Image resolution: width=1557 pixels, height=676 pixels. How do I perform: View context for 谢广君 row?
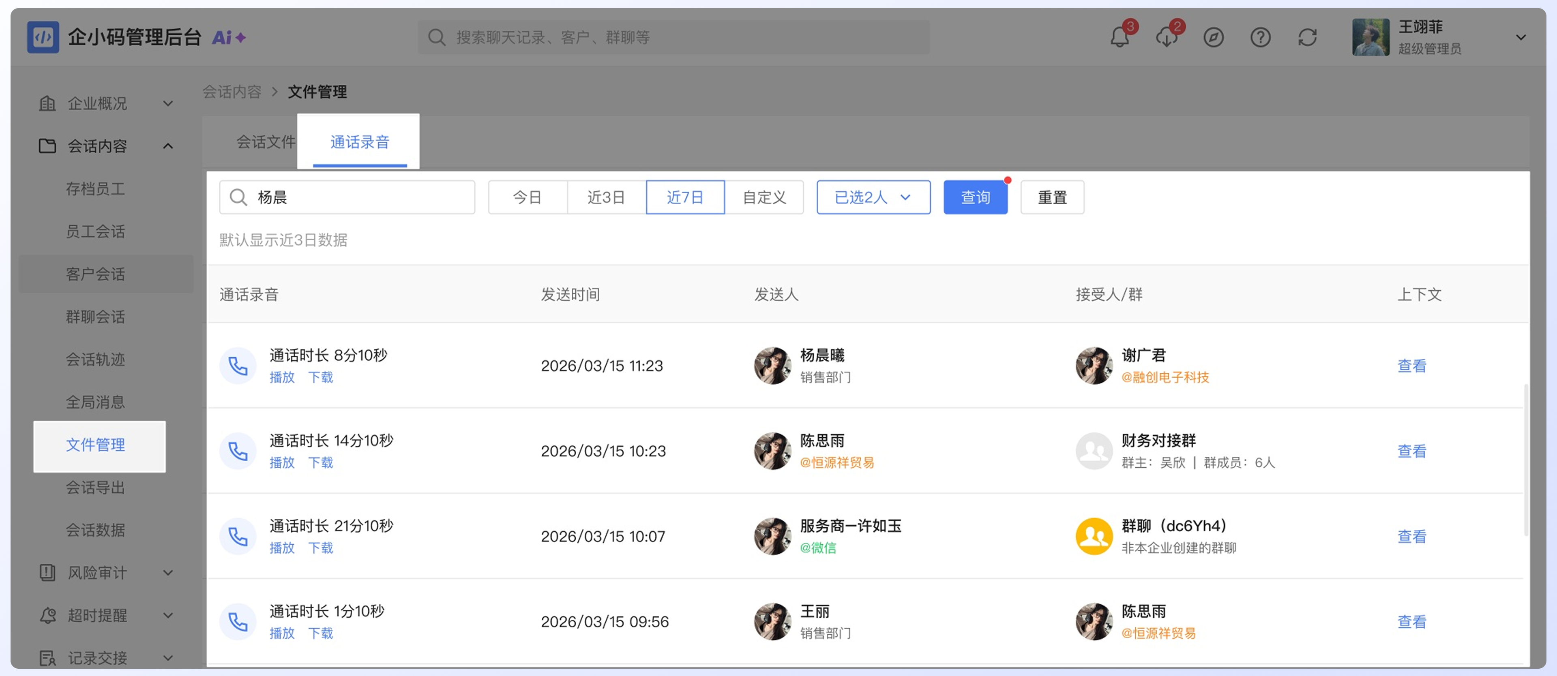tap(1412, 366)
